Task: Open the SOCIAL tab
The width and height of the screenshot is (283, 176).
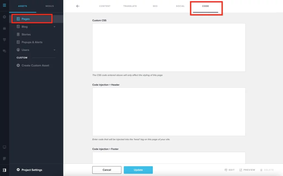Action: pyautogui.click(x=180, y=6)
